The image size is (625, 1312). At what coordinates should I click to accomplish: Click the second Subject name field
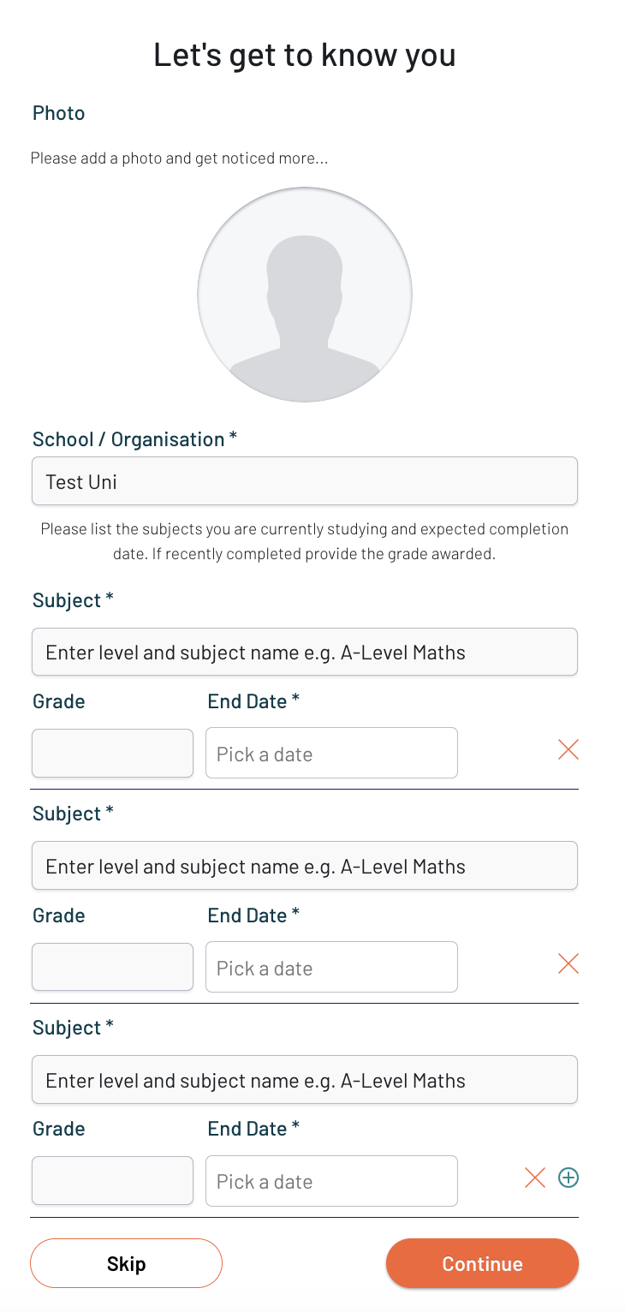pyautogui.click(x=305, y=866)
